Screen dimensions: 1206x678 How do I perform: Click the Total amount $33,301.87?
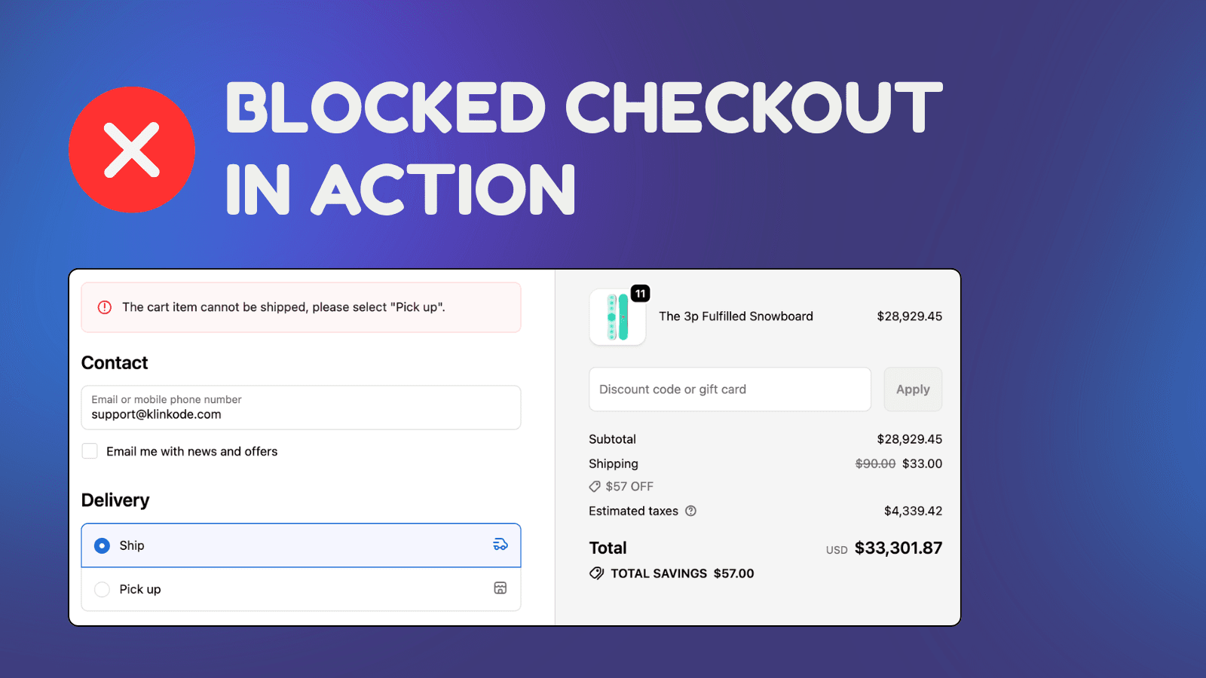point(898,548)
